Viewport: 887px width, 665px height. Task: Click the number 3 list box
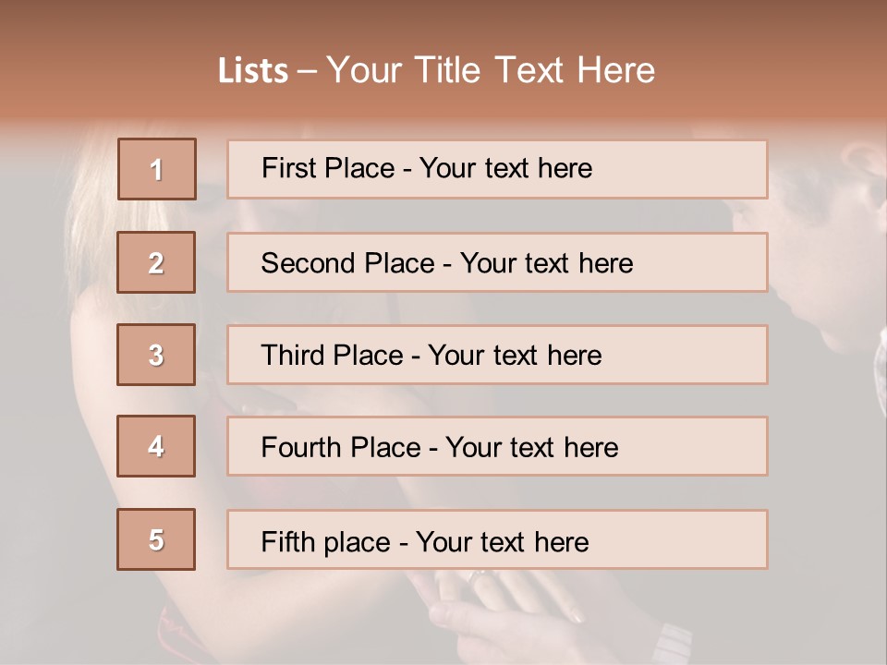tap(156, 355)
